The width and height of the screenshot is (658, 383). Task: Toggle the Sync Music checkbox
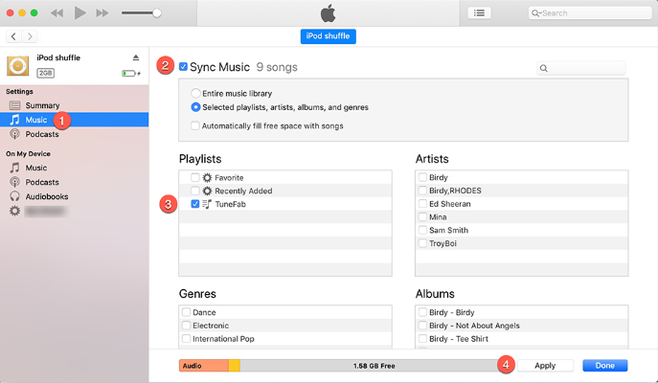[183, 66]
